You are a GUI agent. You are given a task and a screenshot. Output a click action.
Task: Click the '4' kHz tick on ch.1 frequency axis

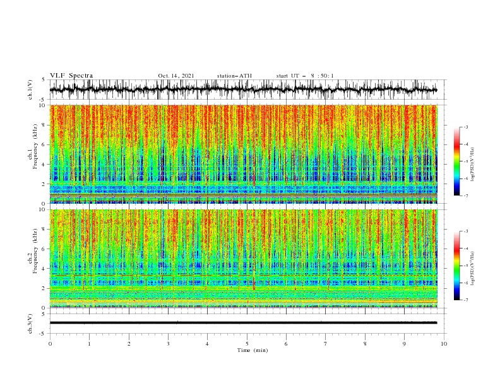click(x=44, y=165)
